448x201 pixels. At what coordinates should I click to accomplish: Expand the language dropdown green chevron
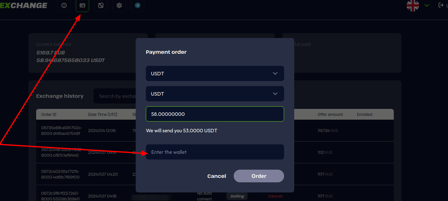427,5
